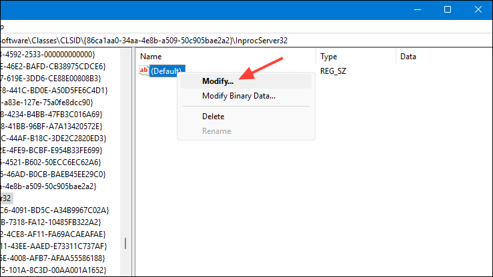This screenshot has width=493, height=277.
Task: Select the key ending BCBF-E954B33FE699}
Action: tap(51, 150)
